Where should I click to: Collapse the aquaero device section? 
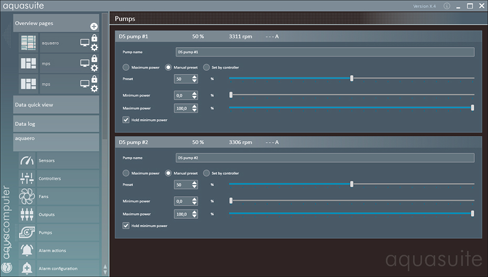[x=56, y=142]
